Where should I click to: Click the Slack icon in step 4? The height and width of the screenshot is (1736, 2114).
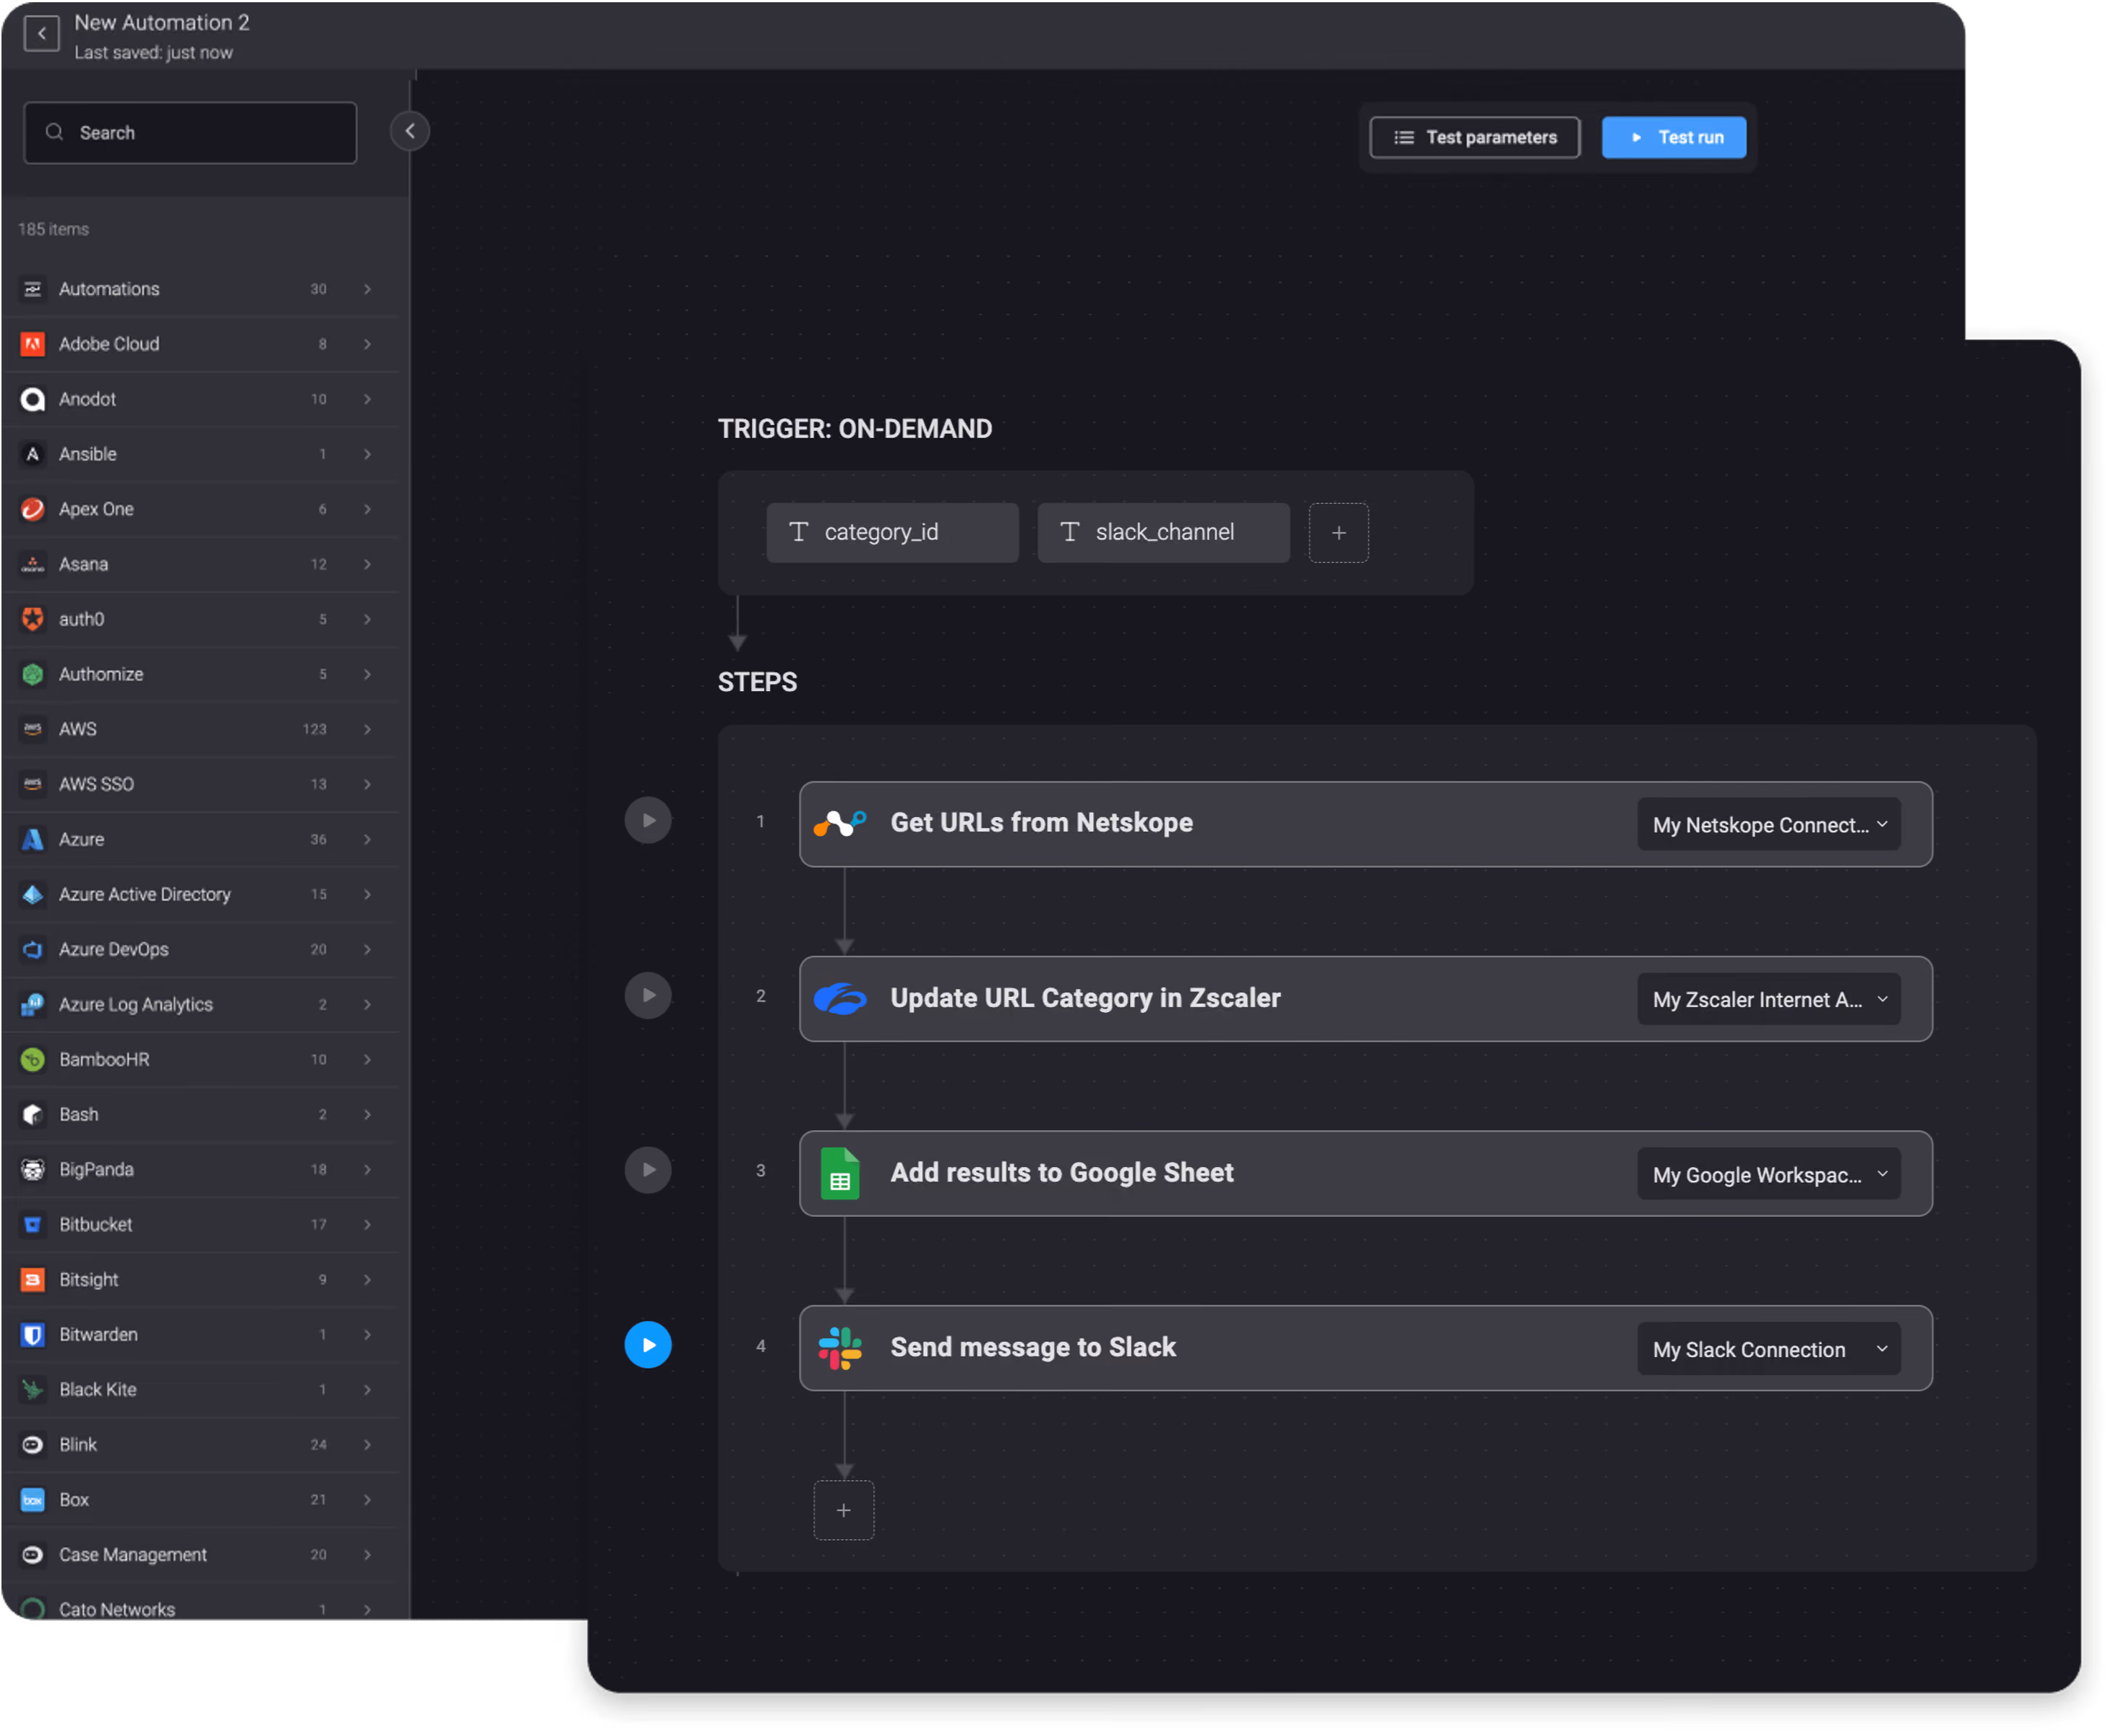(840, 1348)
